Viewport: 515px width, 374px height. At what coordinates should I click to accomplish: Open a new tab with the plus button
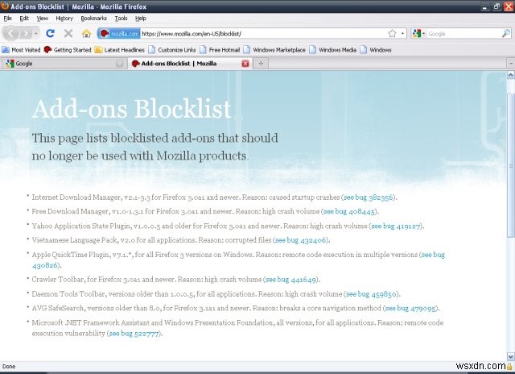261,64
